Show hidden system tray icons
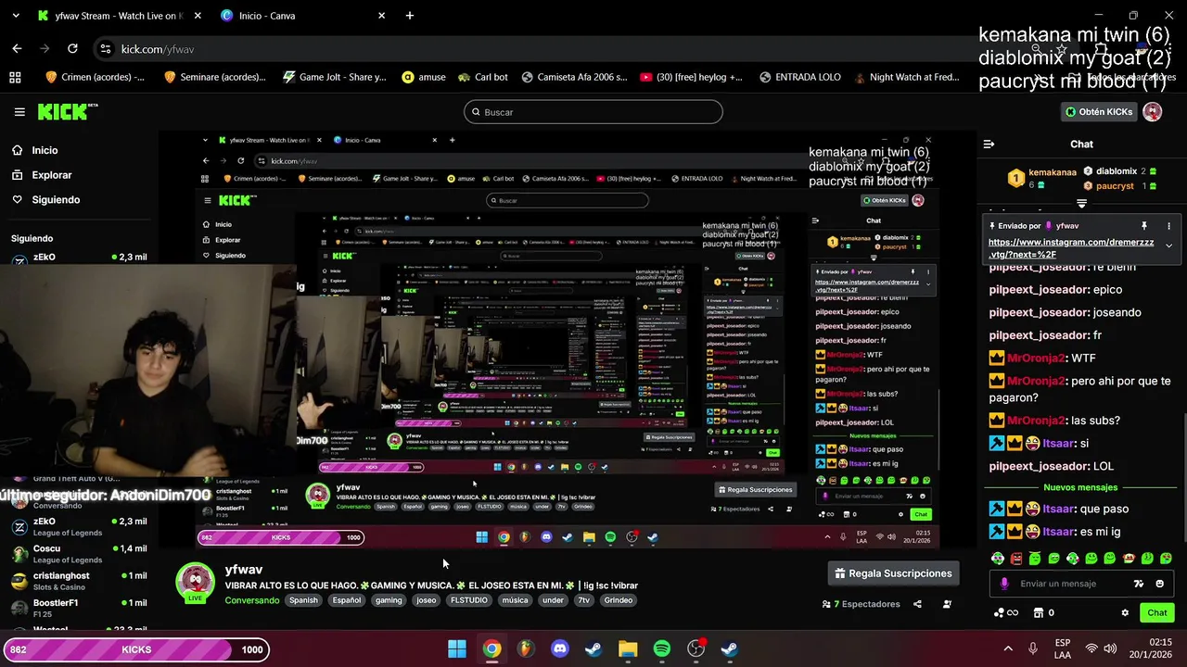This screenshot has height=667, width=1187. (x=1008, y=649)
